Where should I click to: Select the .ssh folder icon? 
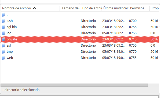3,21
